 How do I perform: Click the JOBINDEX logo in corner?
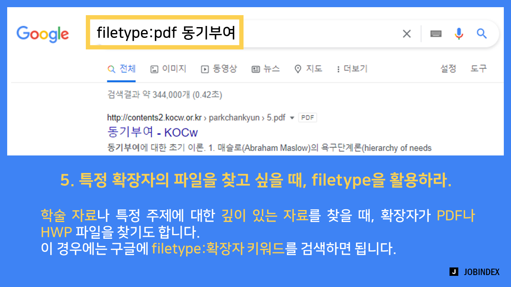474,272
